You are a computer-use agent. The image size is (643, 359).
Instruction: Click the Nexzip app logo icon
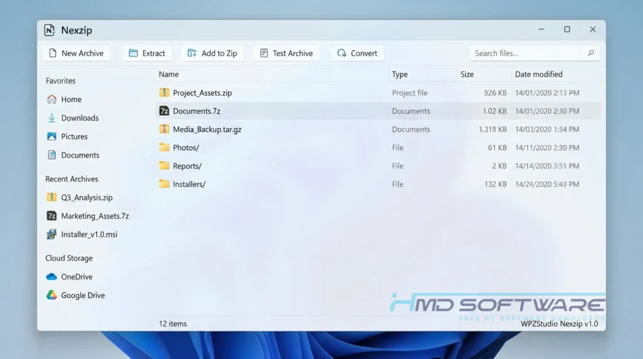(x=50, y=30)
